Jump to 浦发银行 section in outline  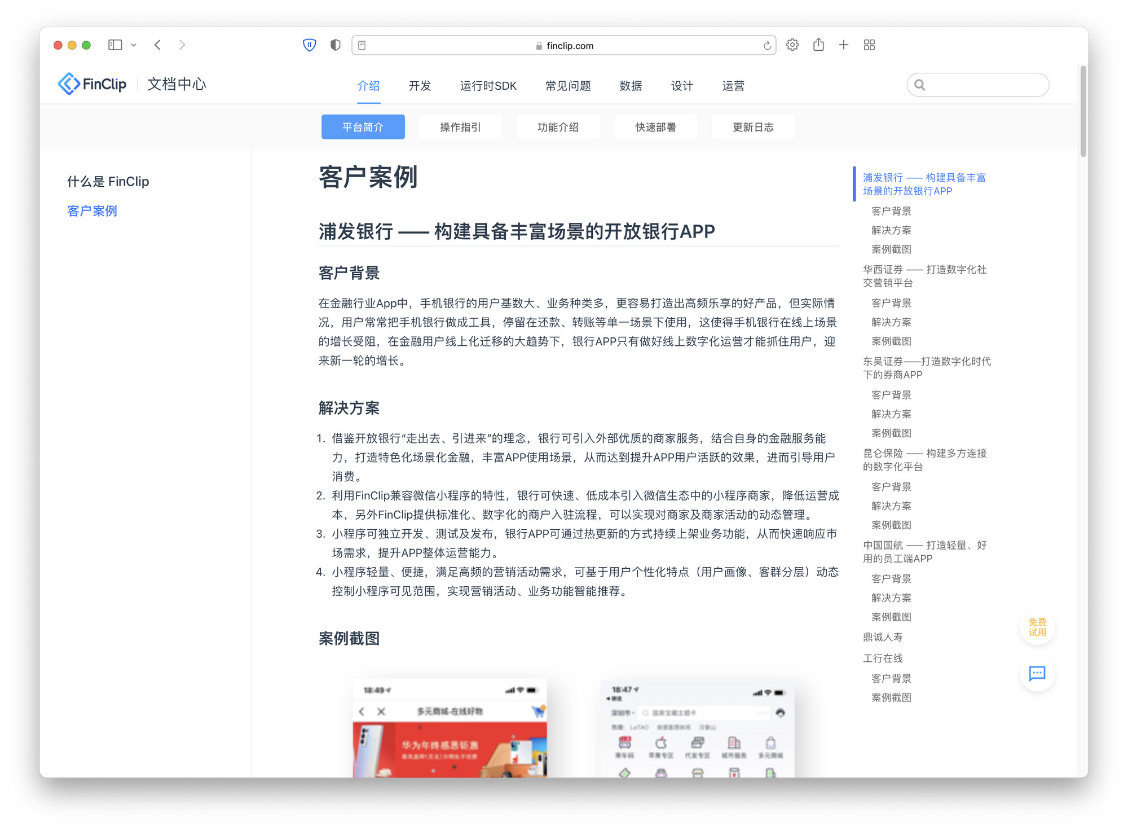(924, 184)
